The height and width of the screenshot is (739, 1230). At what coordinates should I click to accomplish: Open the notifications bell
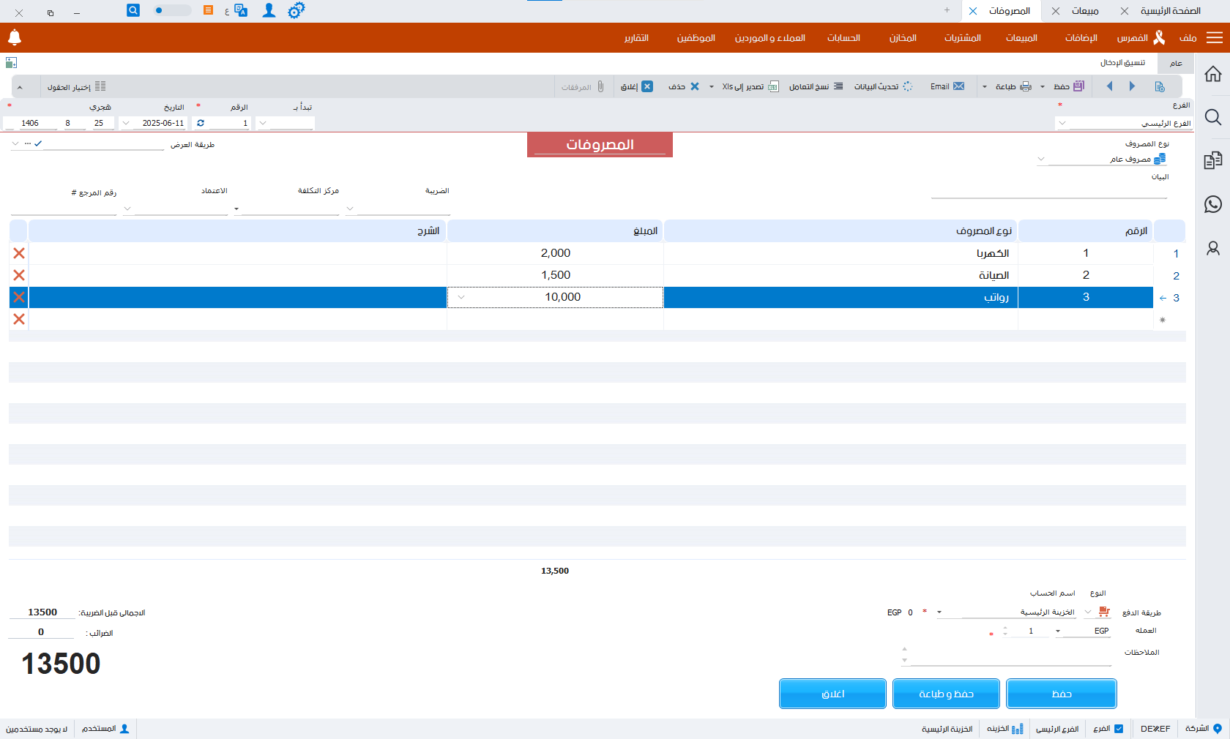tap(15, 37)
